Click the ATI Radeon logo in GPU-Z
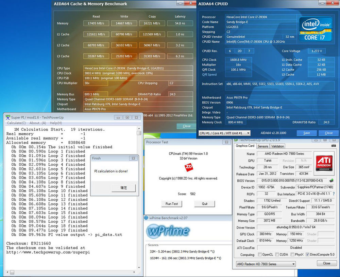Screen dimensions: 340x277 pyautogui.click(x=324, y=163)
